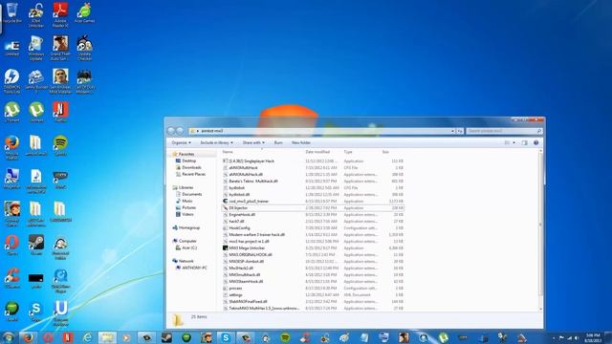Sort files by the Name column
612x344 pixels.
[x=228, y=152]
